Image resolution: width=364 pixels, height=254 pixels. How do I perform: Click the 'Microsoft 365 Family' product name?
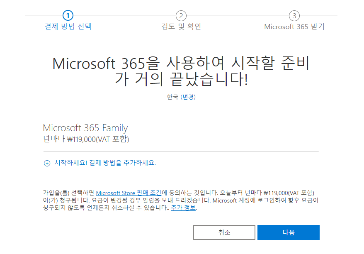85,128
